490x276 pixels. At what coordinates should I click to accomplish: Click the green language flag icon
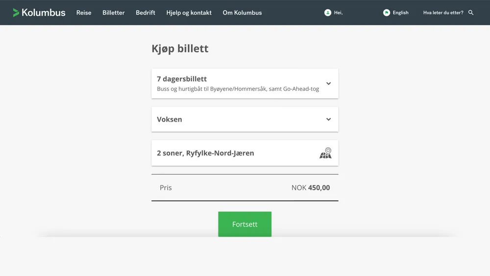(387, 13)
